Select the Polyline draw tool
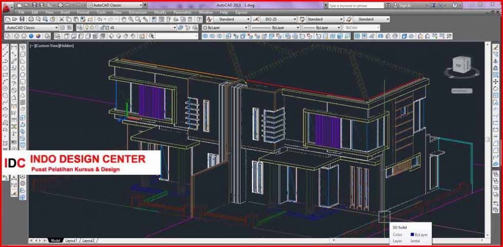Viewport: 503px width, 247px height. [5, 61]
